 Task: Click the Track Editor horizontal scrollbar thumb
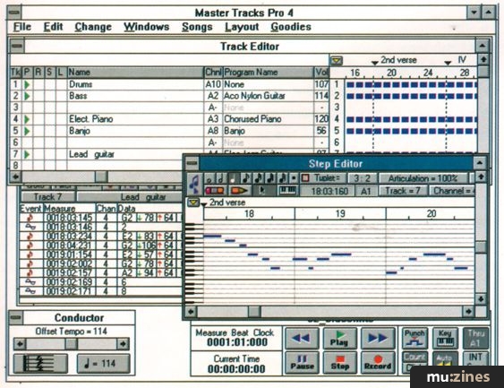point(101,177)
